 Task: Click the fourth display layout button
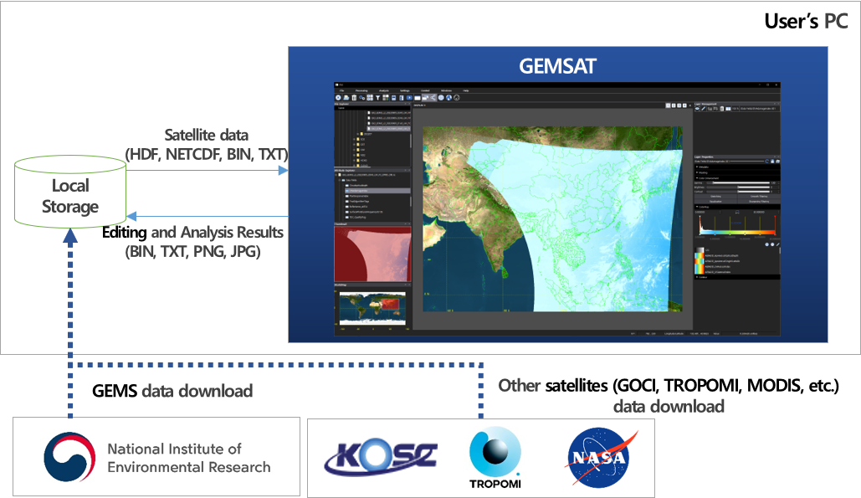pos(684,105)
